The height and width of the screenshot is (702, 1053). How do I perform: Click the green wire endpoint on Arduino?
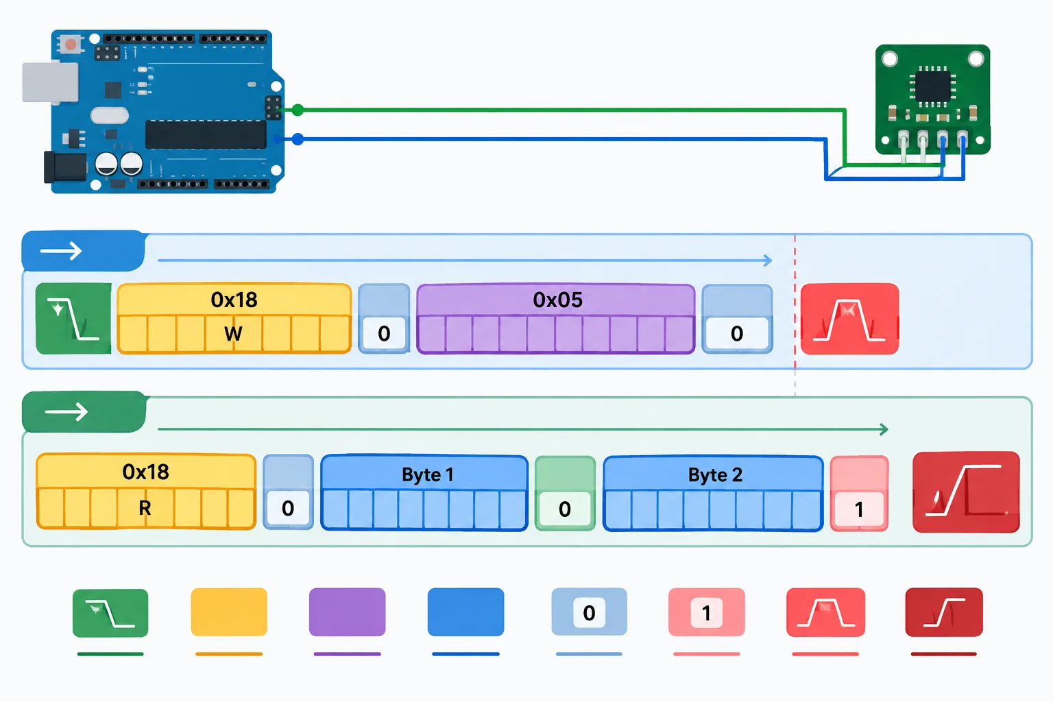pyautogui.click(x=298, y=110)
